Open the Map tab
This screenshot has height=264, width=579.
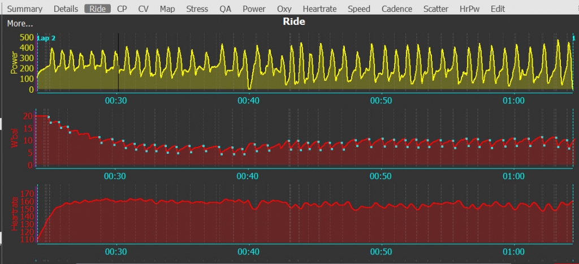(x=167, y=9)
